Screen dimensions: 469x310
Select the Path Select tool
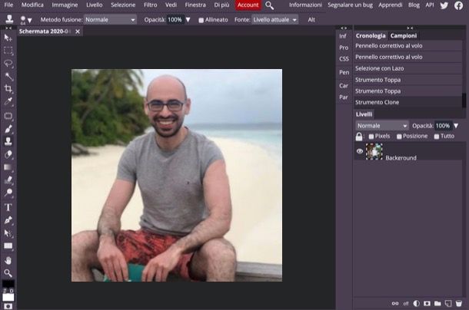(x=8, y=233)
